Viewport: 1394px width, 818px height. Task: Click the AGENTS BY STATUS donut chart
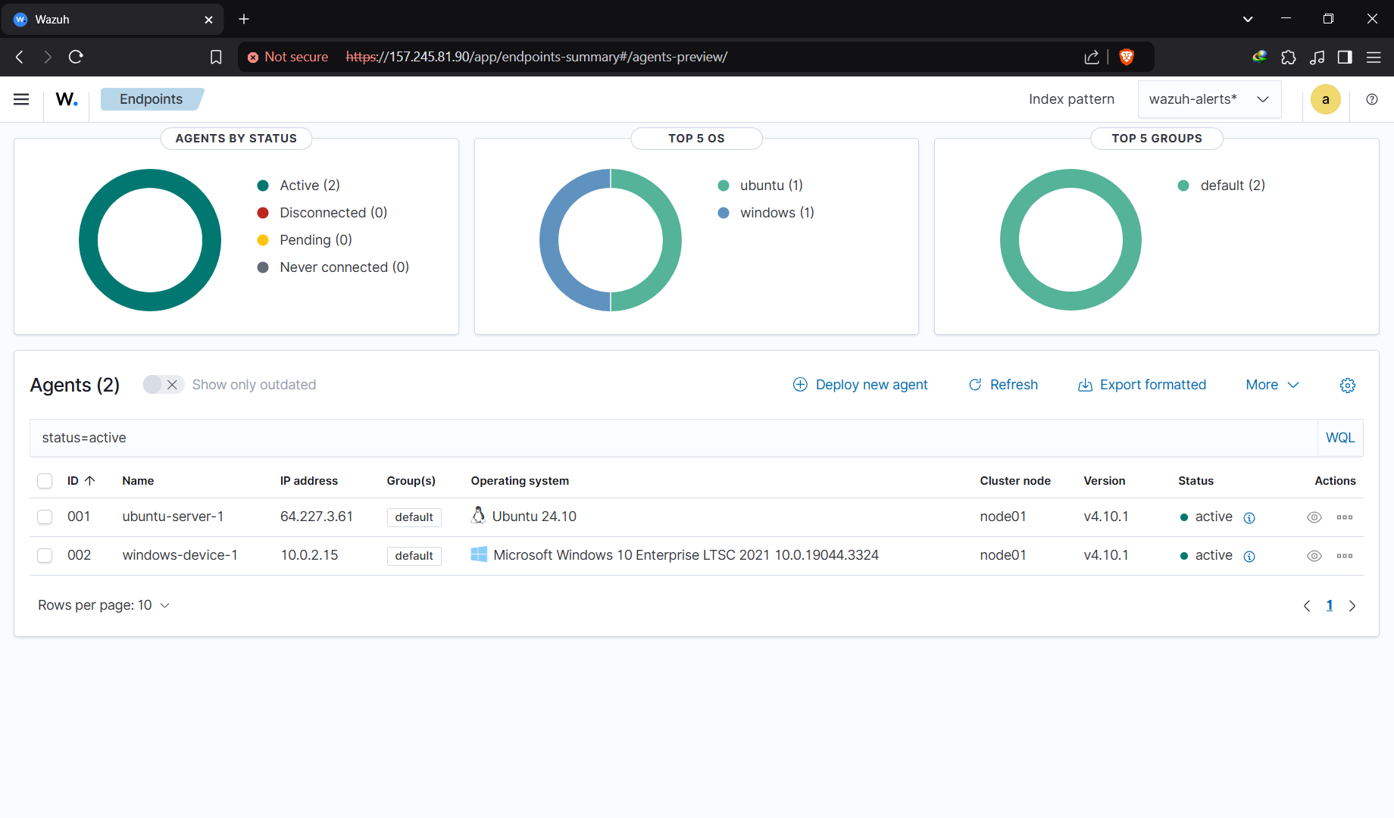[150, 240]
